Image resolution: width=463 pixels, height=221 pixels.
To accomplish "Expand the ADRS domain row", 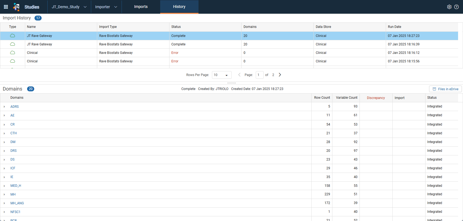I will click(x=4, y=107).
